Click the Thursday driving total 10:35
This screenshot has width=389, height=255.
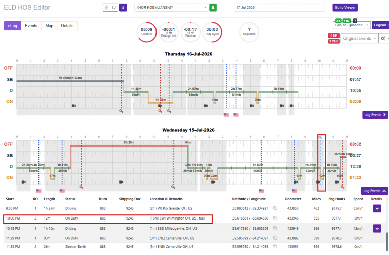pos(355,90)
